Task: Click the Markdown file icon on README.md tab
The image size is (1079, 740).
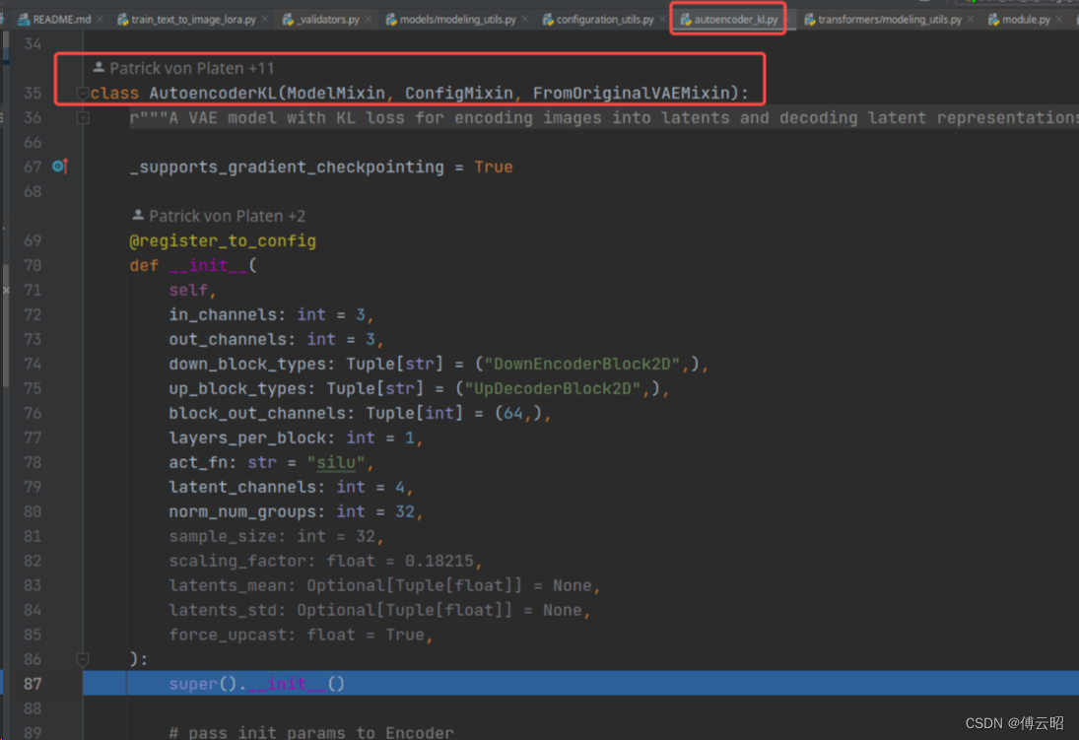Action: click(22, 18)
